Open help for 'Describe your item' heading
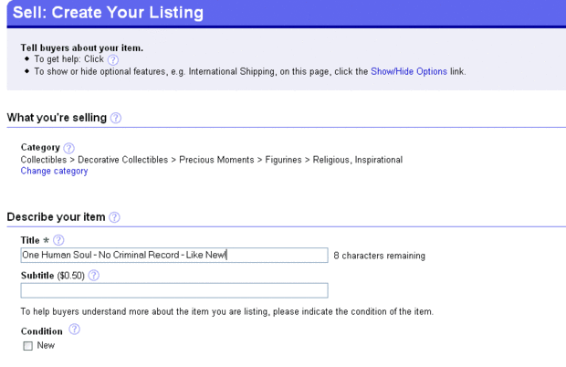 pos(115,217)
